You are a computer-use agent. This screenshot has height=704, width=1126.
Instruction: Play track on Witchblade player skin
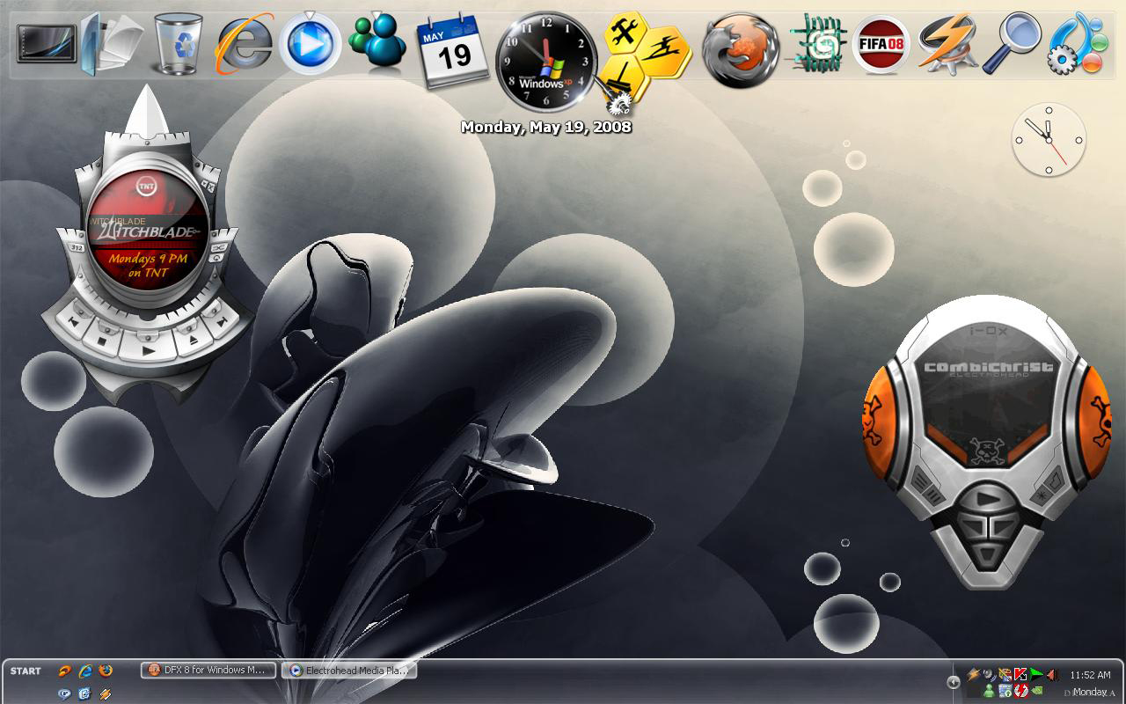(x=150, y=348)
